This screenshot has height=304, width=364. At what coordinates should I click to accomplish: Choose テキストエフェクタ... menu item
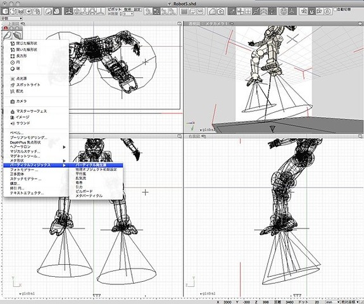point(36,193)
